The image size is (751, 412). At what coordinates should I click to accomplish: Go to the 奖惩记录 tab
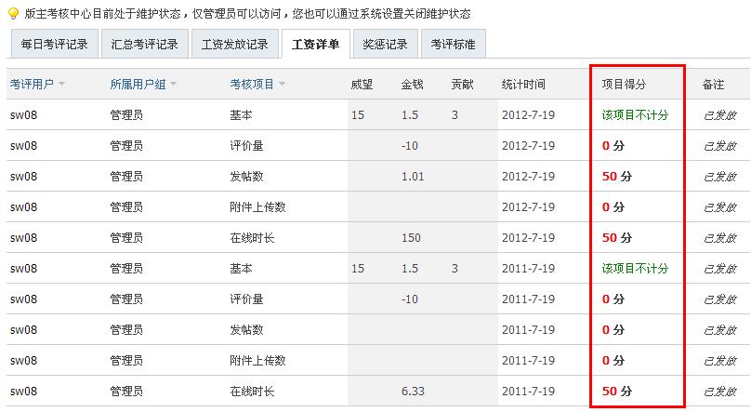(385, 44)
